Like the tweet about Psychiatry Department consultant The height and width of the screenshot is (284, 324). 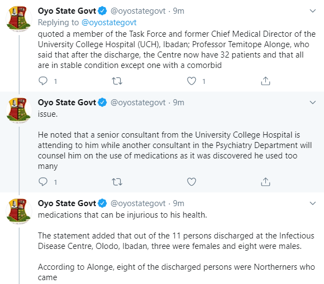point(191,181)
